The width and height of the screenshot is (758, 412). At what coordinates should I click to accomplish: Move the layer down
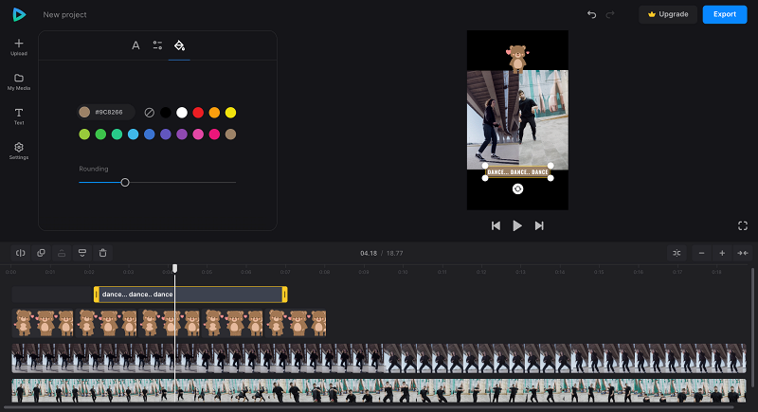(x=82, y=253)
